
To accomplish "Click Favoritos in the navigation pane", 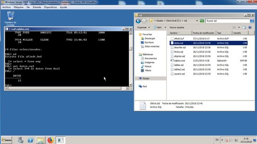I will tap(147, 34).
